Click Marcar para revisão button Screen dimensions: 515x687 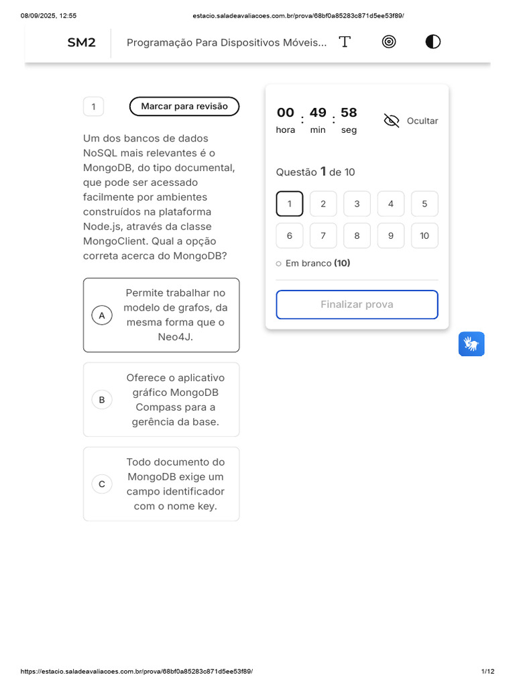coord(184,107)
